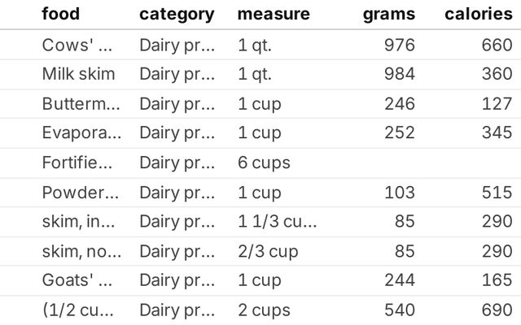Click the 976 grams value

pos(399,45)
